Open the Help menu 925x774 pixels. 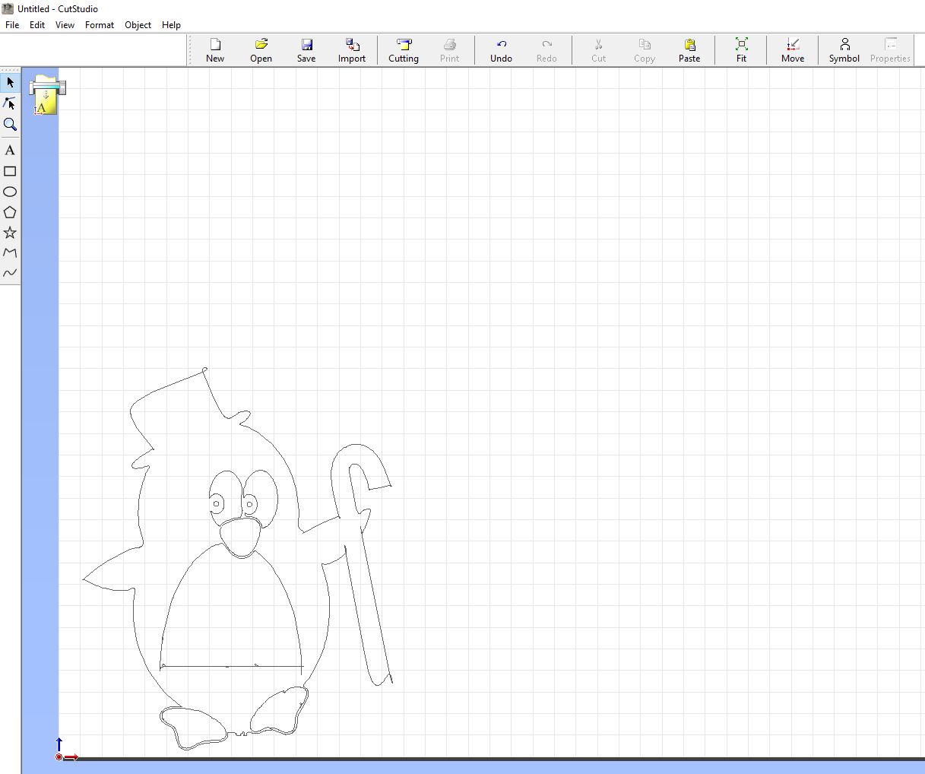pyautogui.click(x=171, y=24)
